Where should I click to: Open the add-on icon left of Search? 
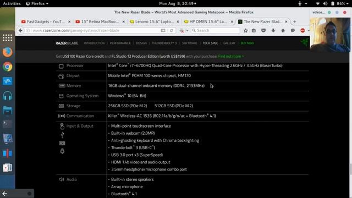tap(182, 31)
